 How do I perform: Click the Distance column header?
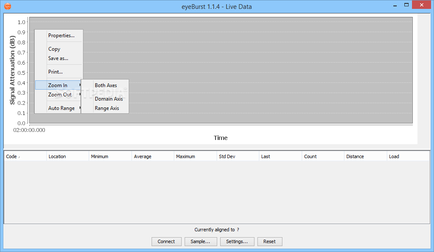tap(365, 156)
